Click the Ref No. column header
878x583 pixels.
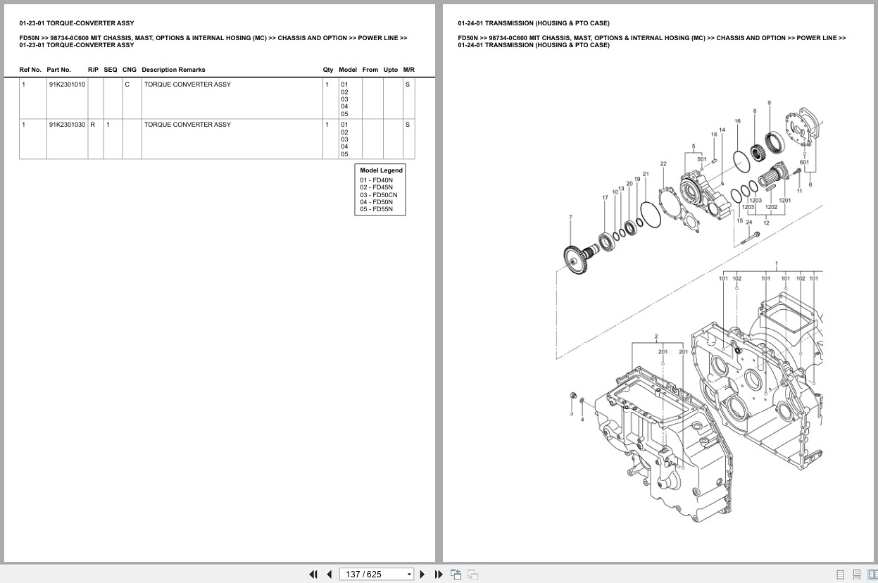30,70
